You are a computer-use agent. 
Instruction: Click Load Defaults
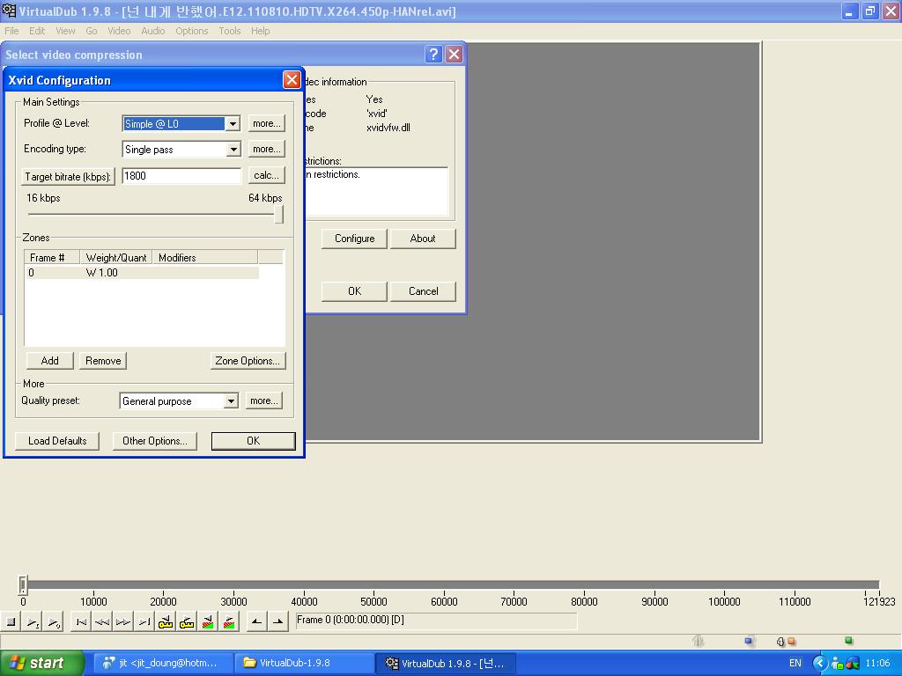57,441
